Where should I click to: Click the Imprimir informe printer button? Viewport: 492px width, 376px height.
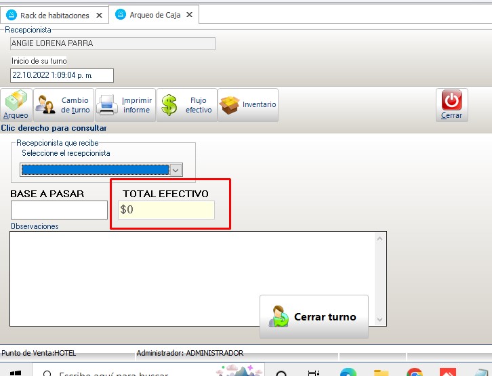[125, 105]
